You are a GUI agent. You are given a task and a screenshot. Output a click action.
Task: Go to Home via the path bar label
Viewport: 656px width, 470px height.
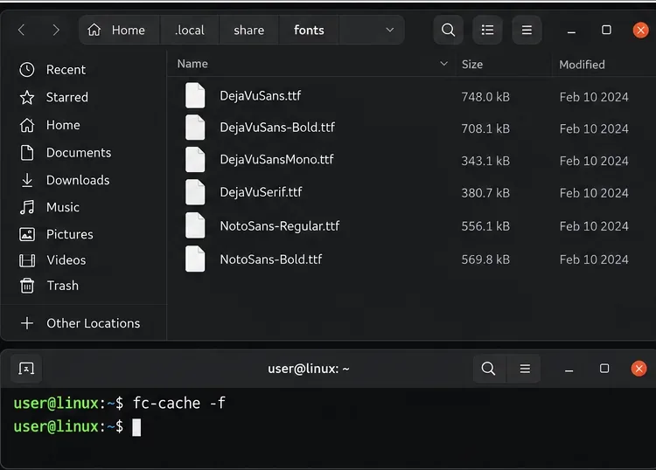point(128,30)
